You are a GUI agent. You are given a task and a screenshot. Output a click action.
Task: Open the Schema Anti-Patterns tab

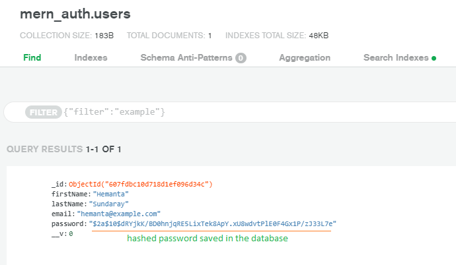(x=186, y=57)
